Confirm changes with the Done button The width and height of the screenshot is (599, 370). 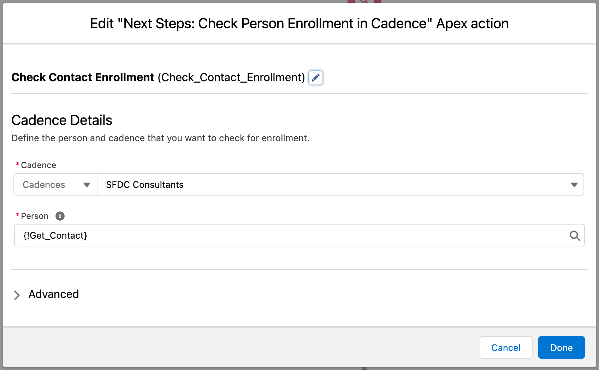[x=561, y=348]
